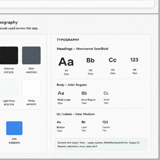Select the White color swatch
The width and height of the screenshot is (160, 160).
click(x=31, y=88)
